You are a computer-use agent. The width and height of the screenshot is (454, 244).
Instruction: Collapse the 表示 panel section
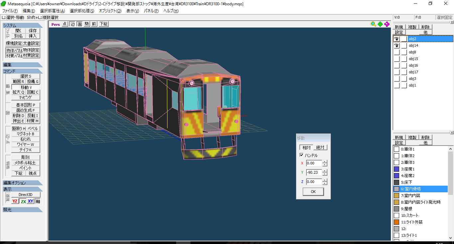23,189
